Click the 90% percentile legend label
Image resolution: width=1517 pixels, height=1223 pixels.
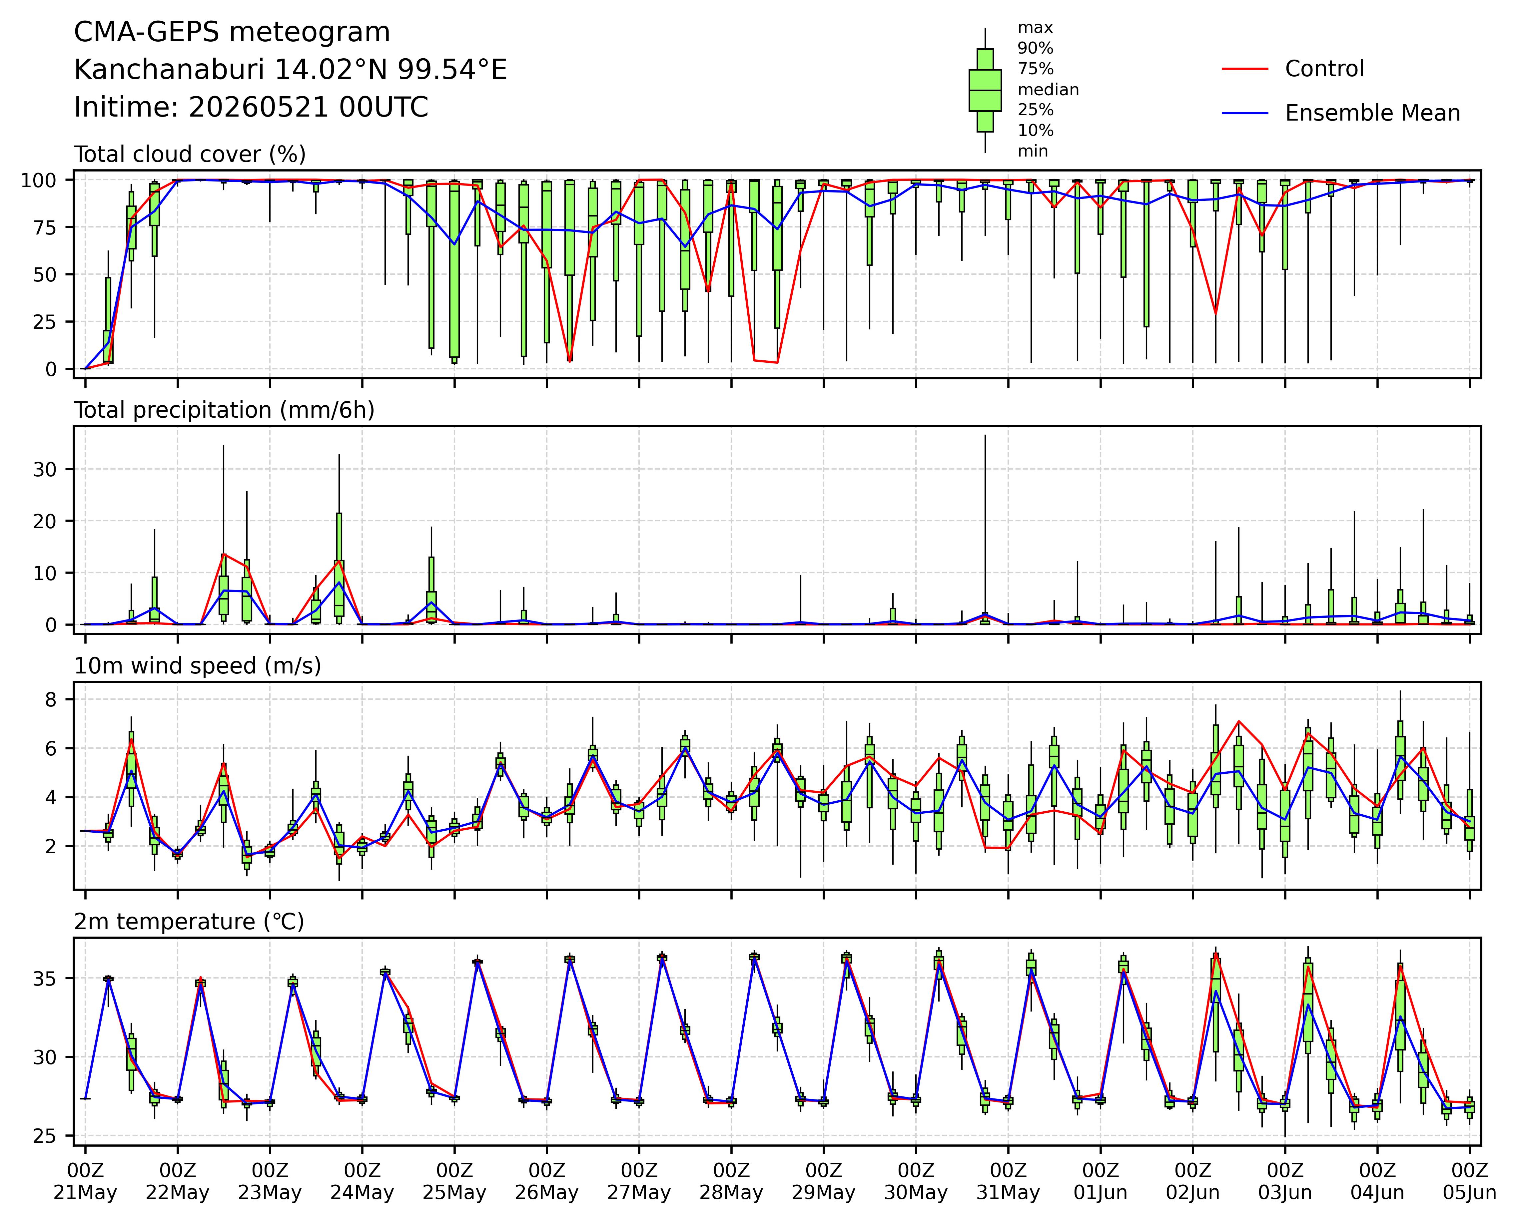click(1035, 49)
